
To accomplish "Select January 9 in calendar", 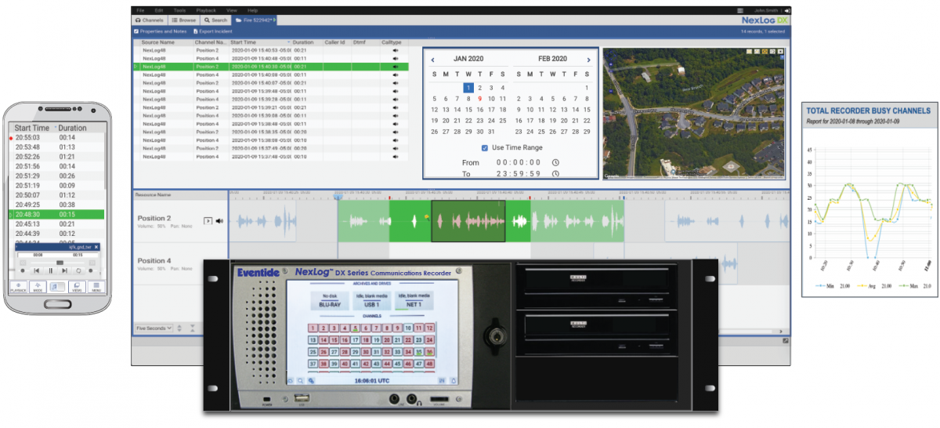I will pos(479,99).
